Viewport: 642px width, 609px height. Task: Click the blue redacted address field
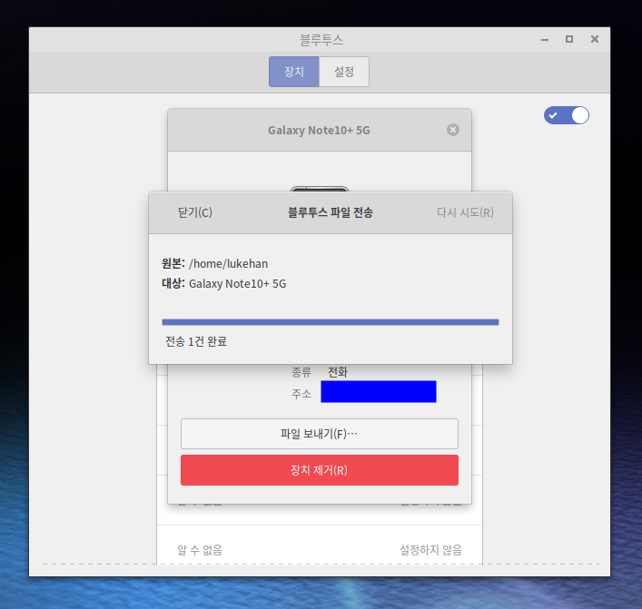tap(379, 392)
